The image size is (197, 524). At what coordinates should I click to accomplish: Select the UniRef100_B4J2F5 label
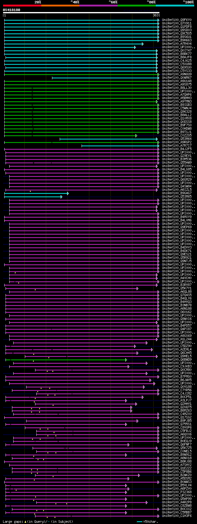[177, 149]
